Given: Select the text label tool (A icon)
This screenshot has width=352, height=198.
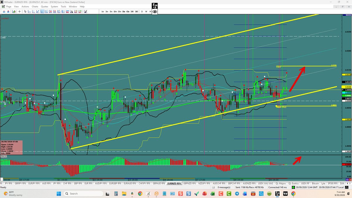Looking at the screenshot, I should point(72,12).
